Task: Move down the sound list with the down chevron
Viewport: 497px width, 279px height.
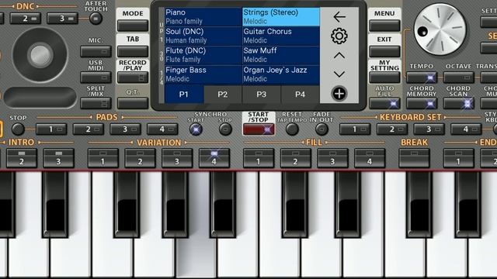Action: coord(339,74)
